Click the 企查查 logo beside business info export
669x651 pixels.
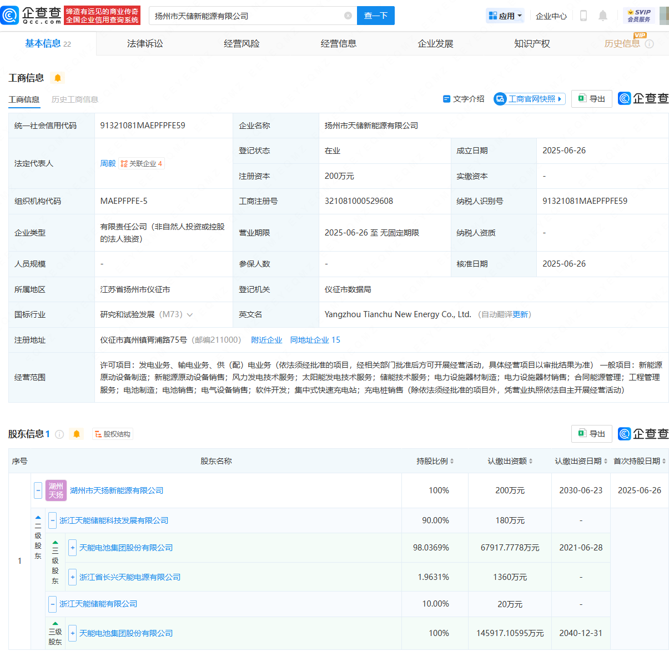(x=643, y=98)
